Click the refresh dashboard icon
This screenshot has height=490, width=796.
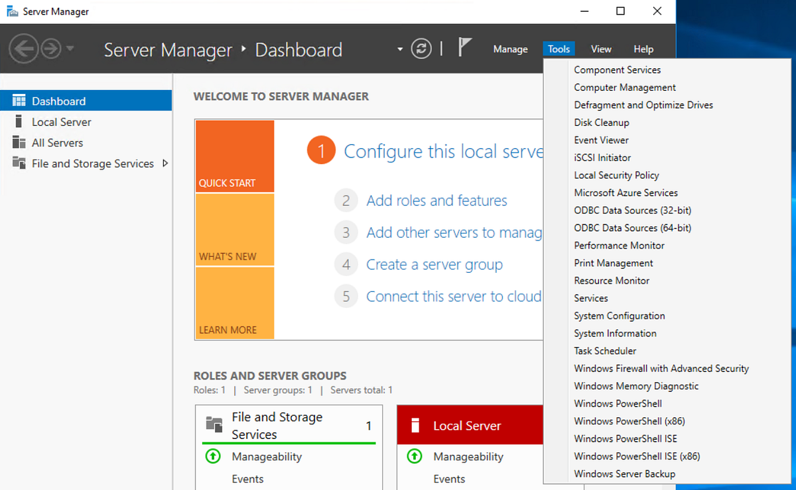(x=421, y=48)
